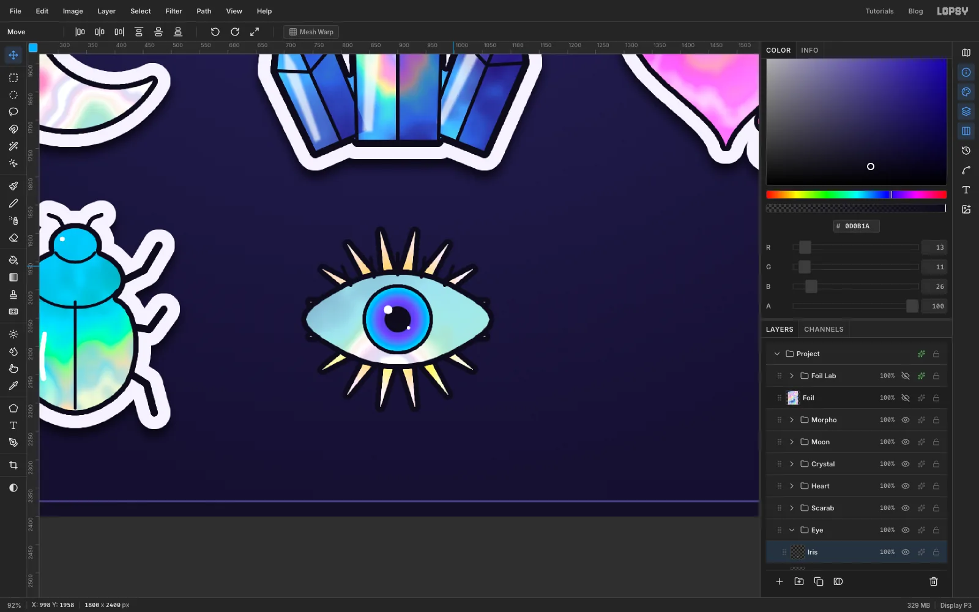Click the red channel R slider
The height and width of the screenshot is (612, 979).
click(x=856, y=247)
